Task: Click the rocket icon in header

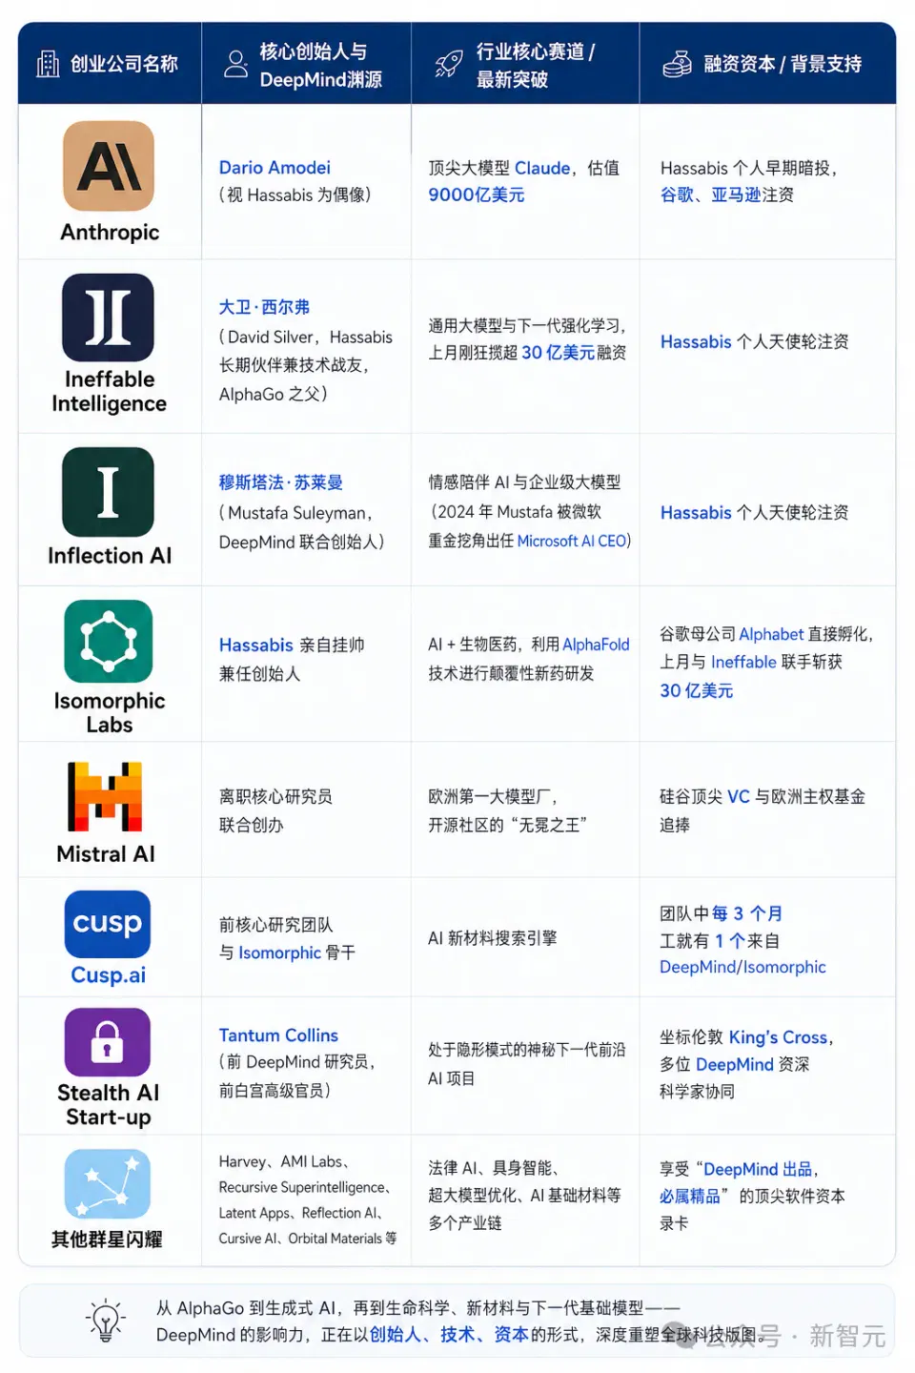Action: (x=449, y=63)
